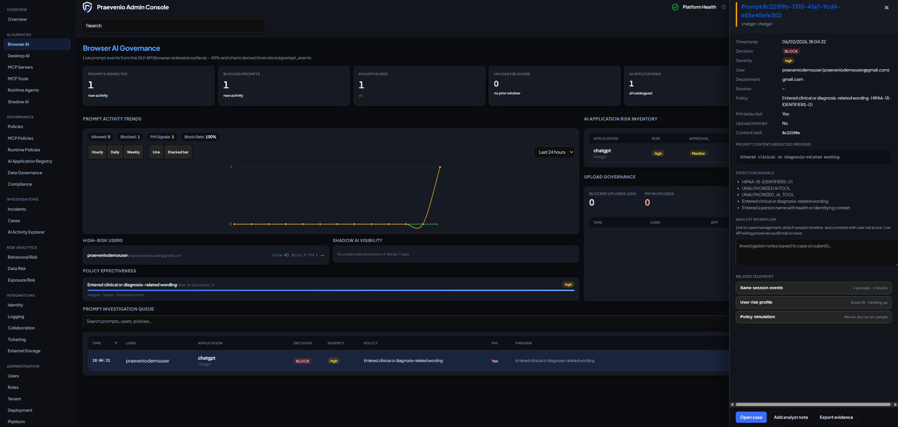Click Export evidence button
This screenshot has height=427, width=898.
tap(836, 417)
